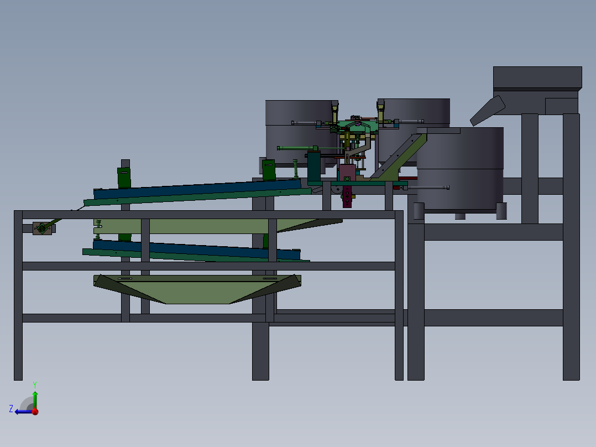Select the lower blue inclined conveyor rail

click(x=196, y=250)
